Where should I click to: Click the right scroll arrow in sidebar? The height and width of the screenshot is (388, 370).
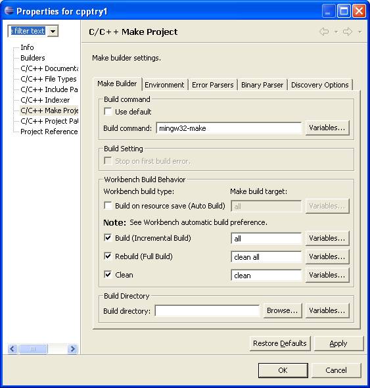(73, 349)
